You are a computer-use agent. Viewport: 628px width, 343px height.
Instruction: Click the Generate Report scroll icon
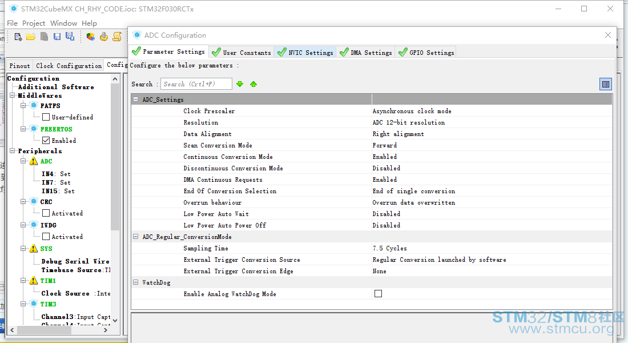[x=117, y=37]
